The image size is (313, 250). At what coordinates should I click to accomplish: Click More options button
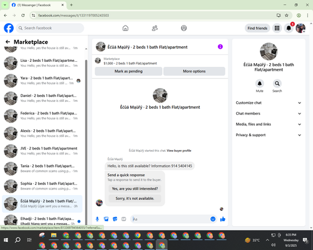pos(194,71)
